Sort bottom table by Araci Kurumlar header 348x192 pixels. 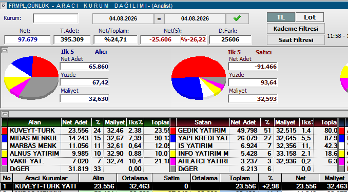coord(46,178)
